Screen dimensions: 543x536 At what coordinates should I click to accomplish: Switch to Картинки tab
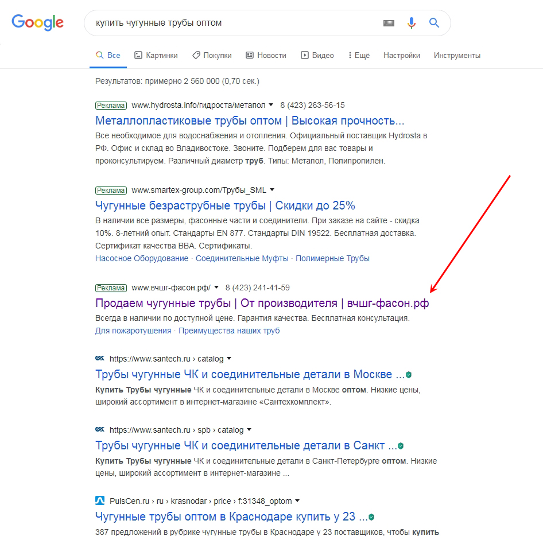click(156, 56)
